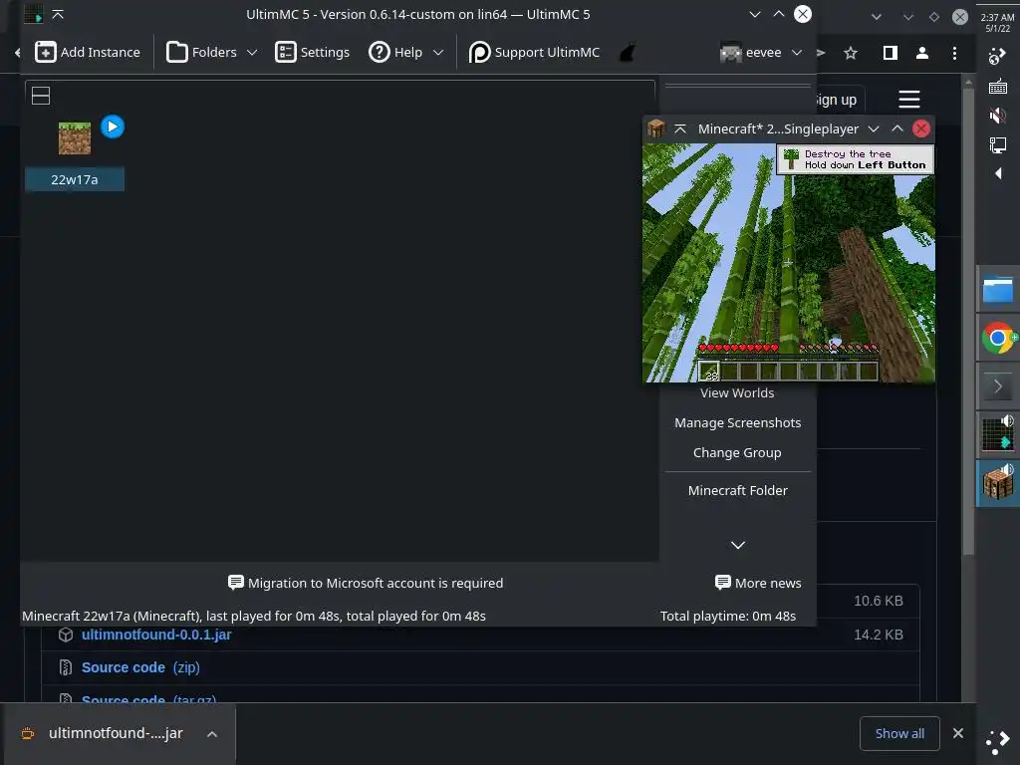Click the Help toolbar button
Screen dimensions: 1020x765
point(395,52)
